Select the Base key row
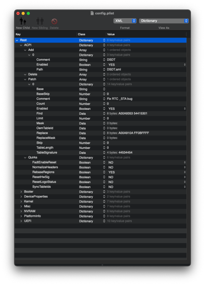Screen dimensions: 205x285 [x=100, y=89]
